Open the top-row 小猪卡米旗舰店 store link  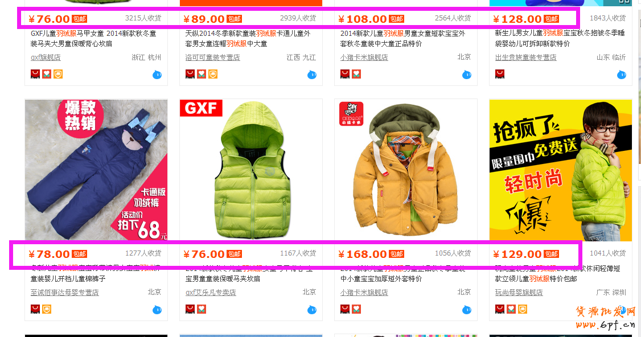tap(364, 57)
